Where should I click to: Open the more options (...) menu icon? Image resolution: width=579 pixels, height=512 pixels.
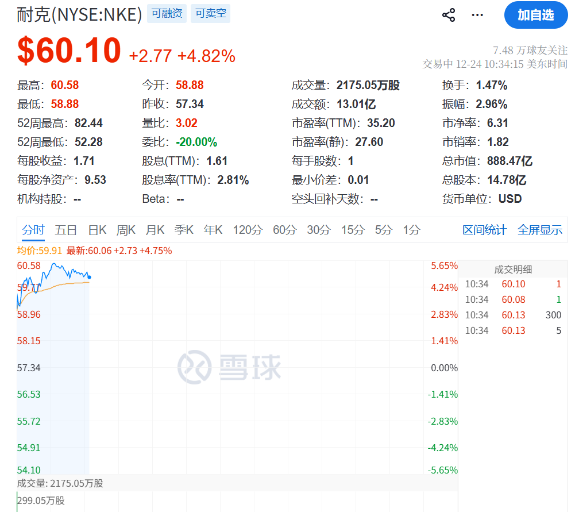(477, 16)
